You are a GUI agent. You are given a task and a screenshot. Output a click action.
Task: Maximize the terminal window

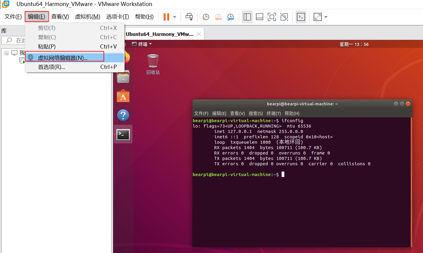coord(402,104)
